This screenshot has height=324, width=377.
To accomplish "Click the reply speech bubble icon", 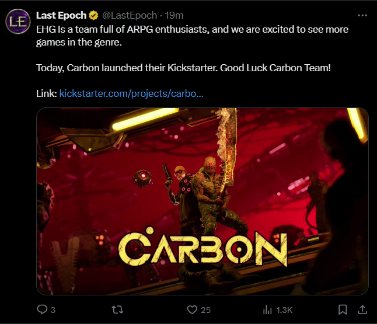I will (42, 309).
